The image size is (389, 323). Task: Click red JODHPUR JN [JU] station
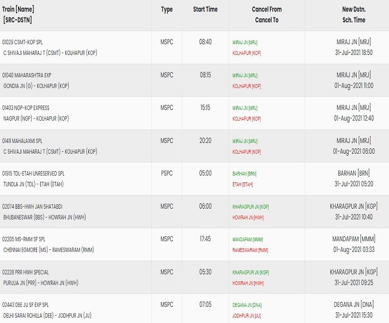[x=247, y=316]
